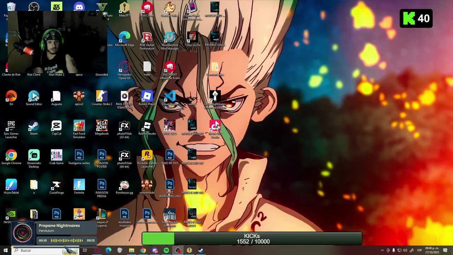This screenshot has width=453, height=255.
Task: Open File Explorer from the taskbar
Action: point(131,250)
